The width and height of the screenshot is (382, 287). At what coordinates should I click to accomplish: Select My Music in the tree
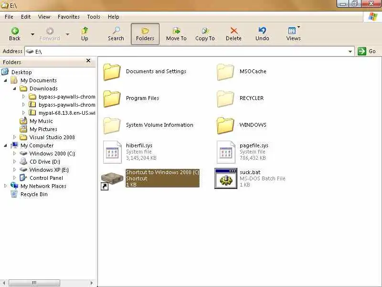click(x=41, y=121)
